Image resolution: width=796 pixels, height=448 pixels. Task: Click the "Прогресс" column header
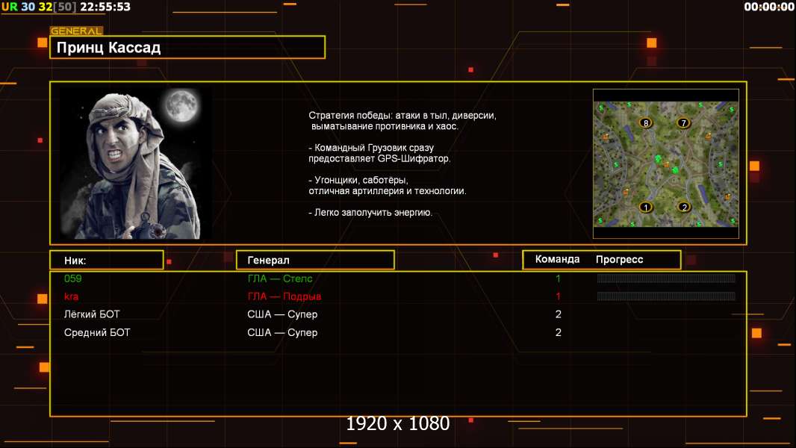(619, 260)
